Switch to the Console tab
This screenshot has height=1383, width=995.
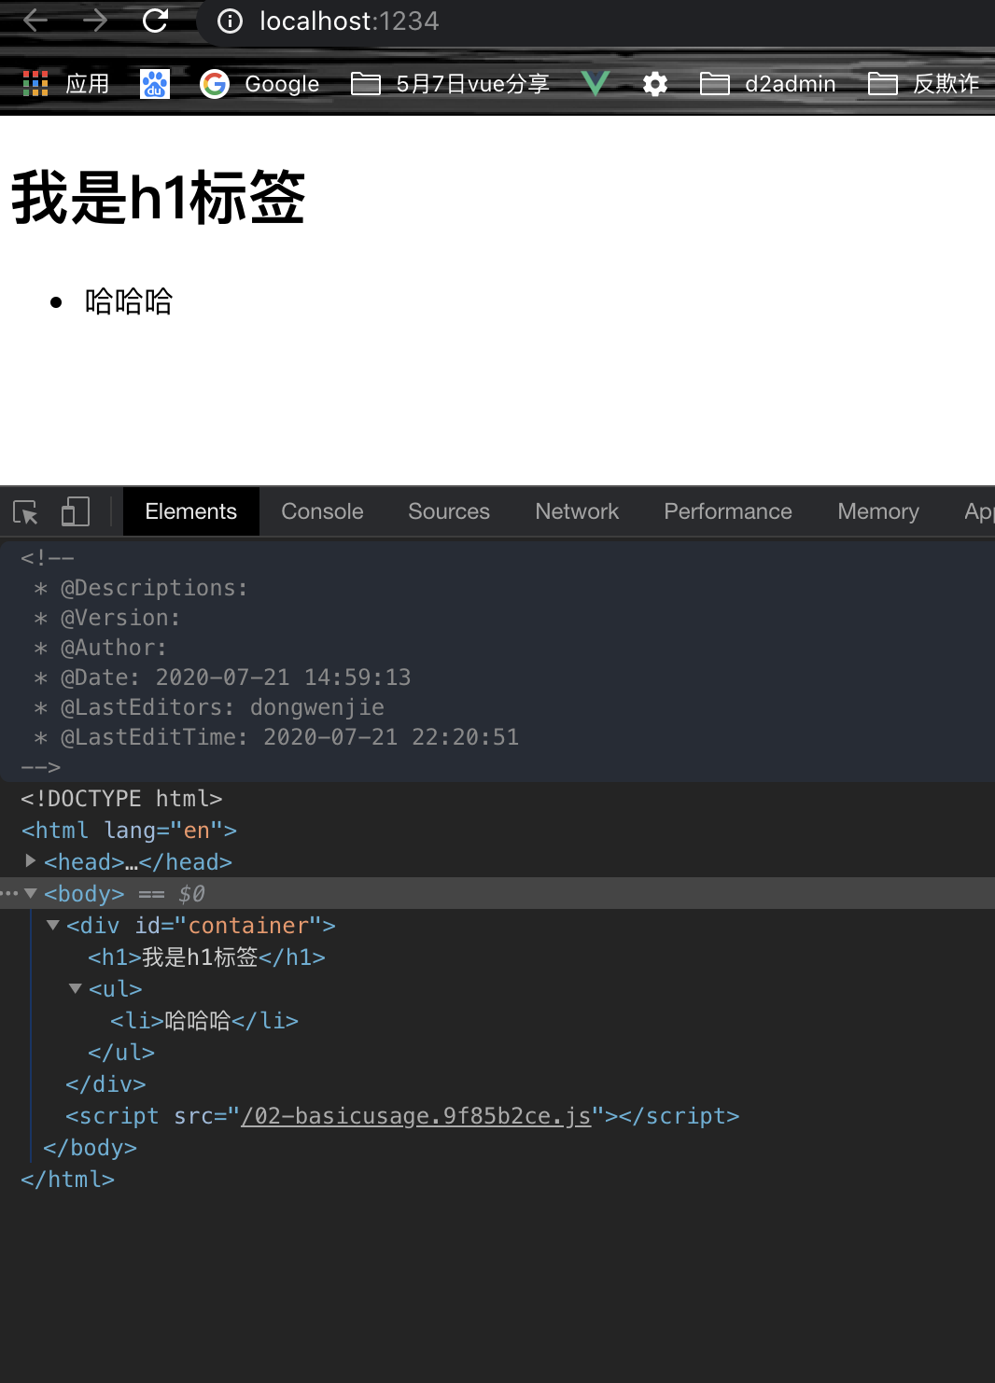(322, 511)
